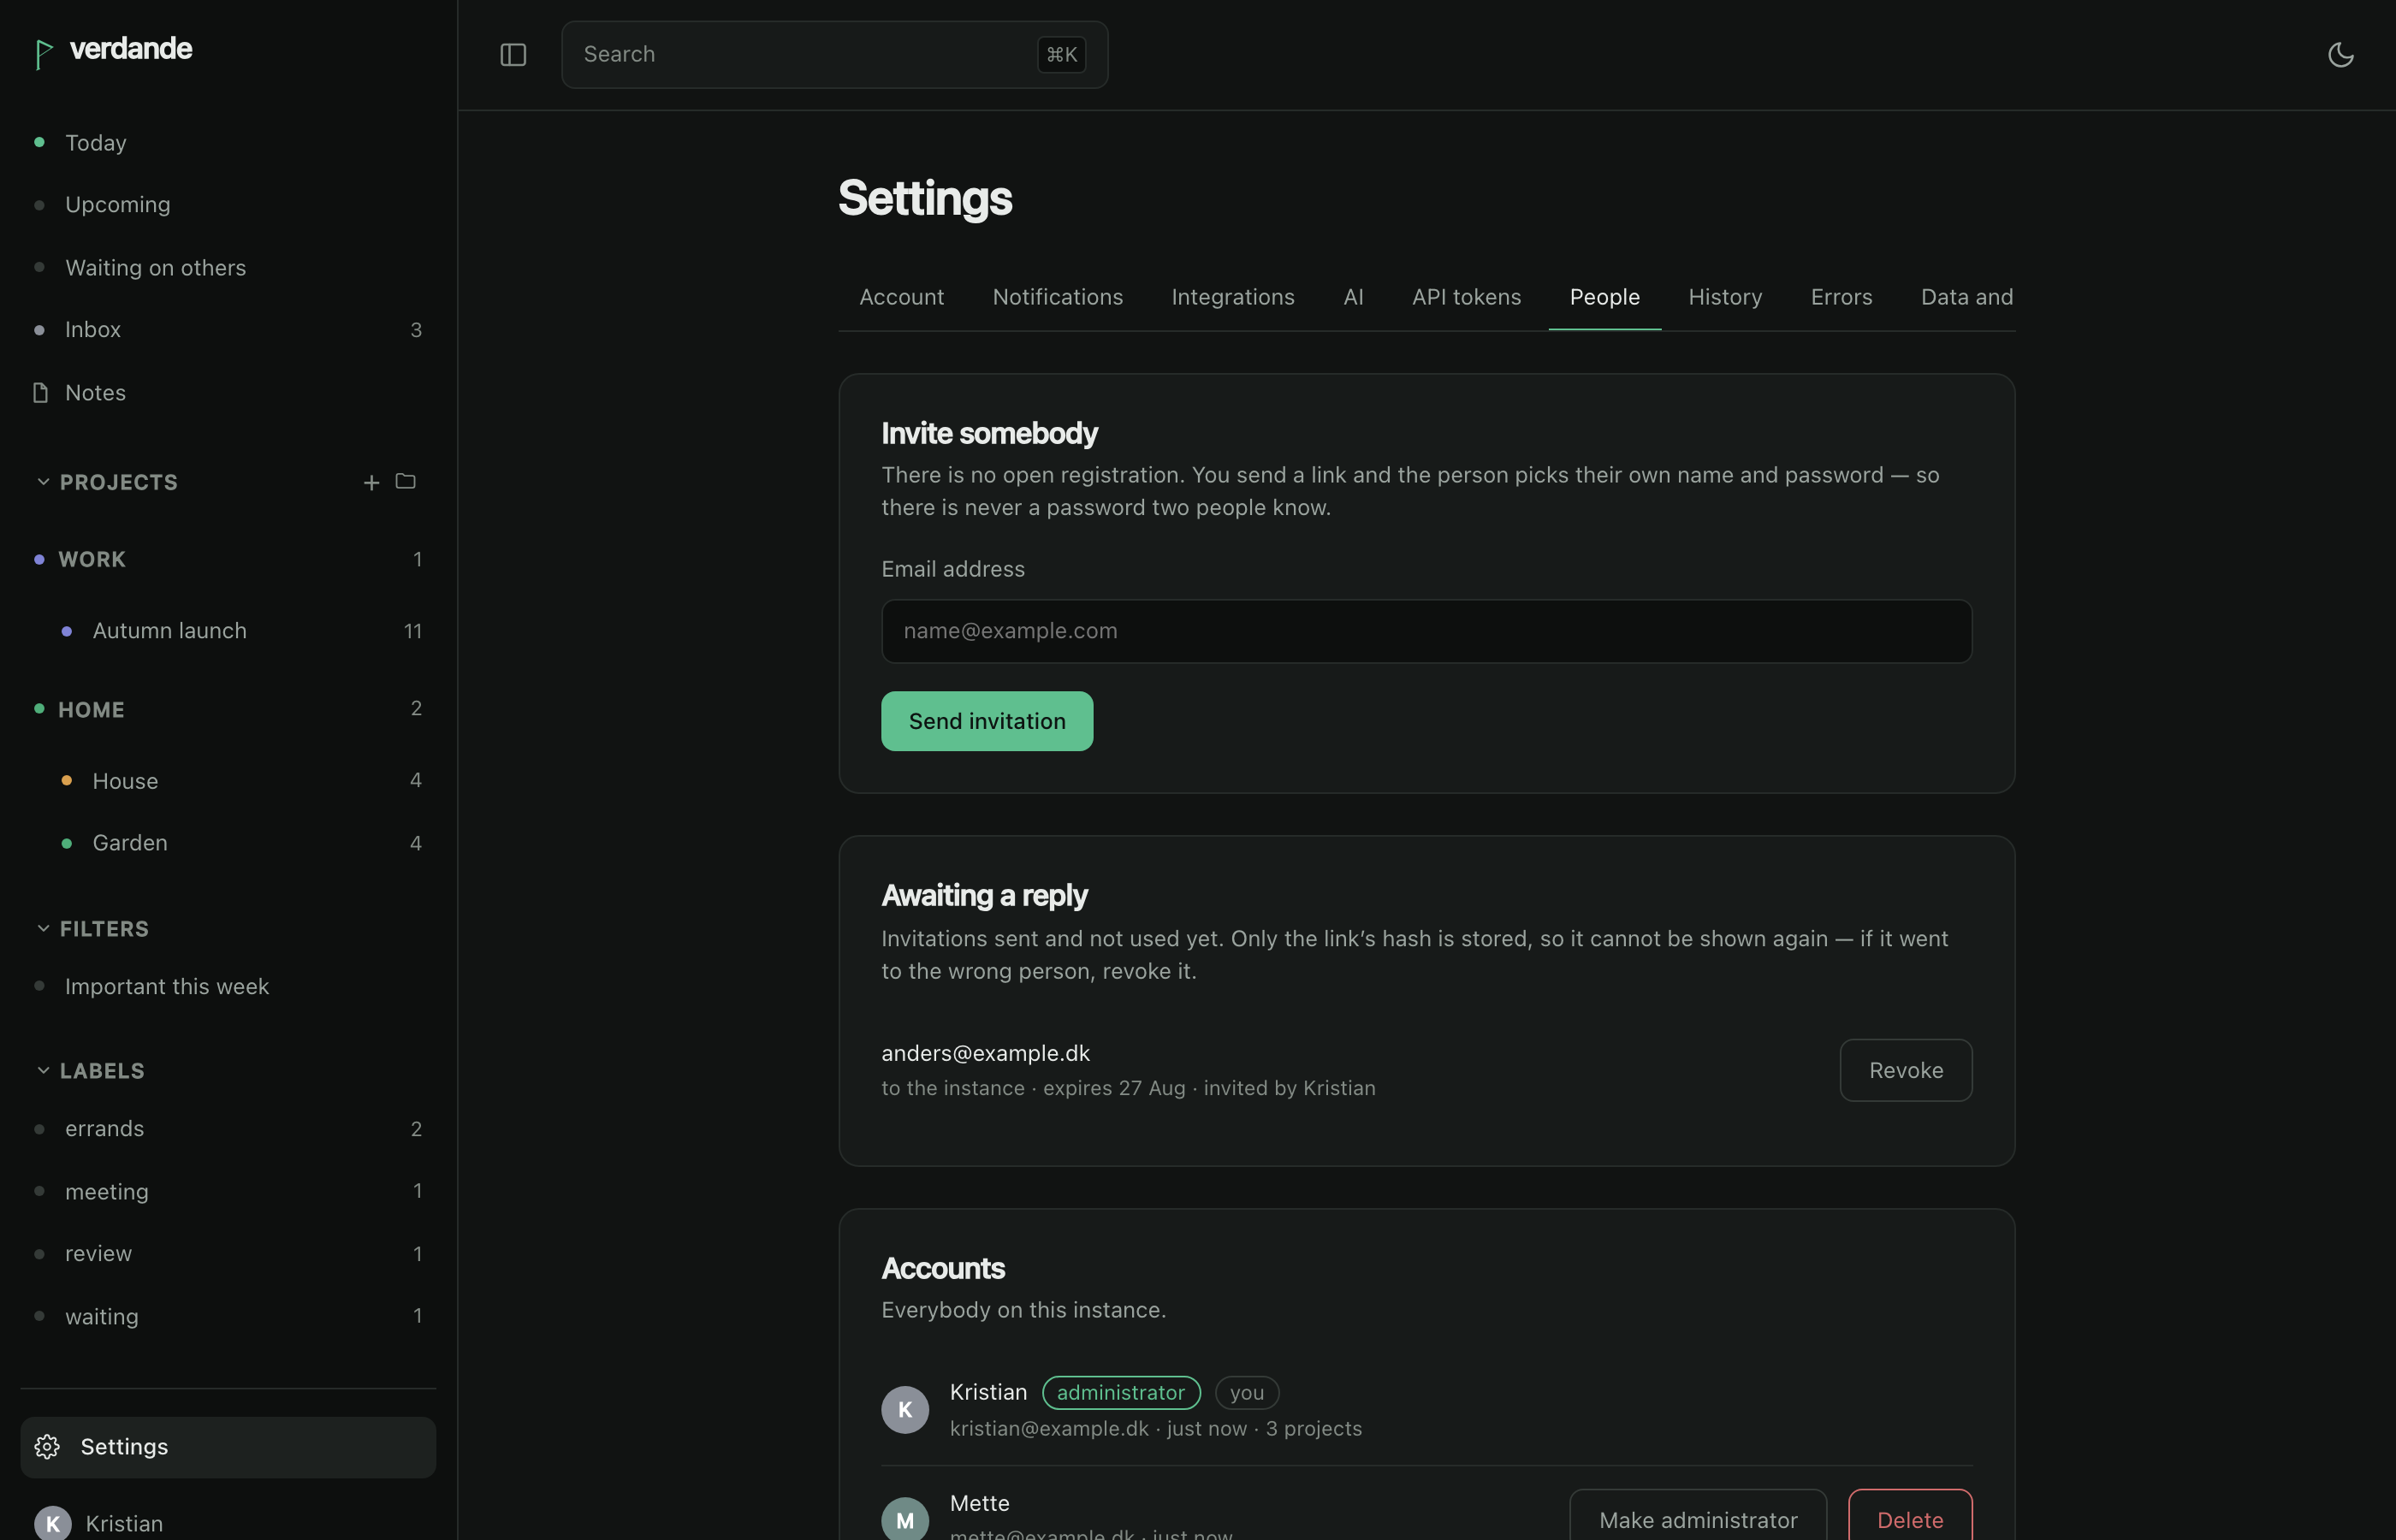Open the Account tab

[x=901, y=298]
